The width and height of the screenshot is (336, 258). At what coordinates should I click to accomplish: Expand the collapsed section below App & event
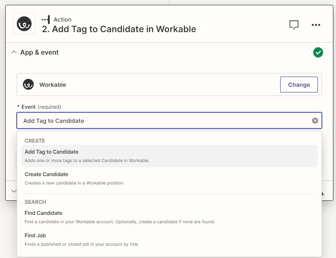tap(14, 191)
